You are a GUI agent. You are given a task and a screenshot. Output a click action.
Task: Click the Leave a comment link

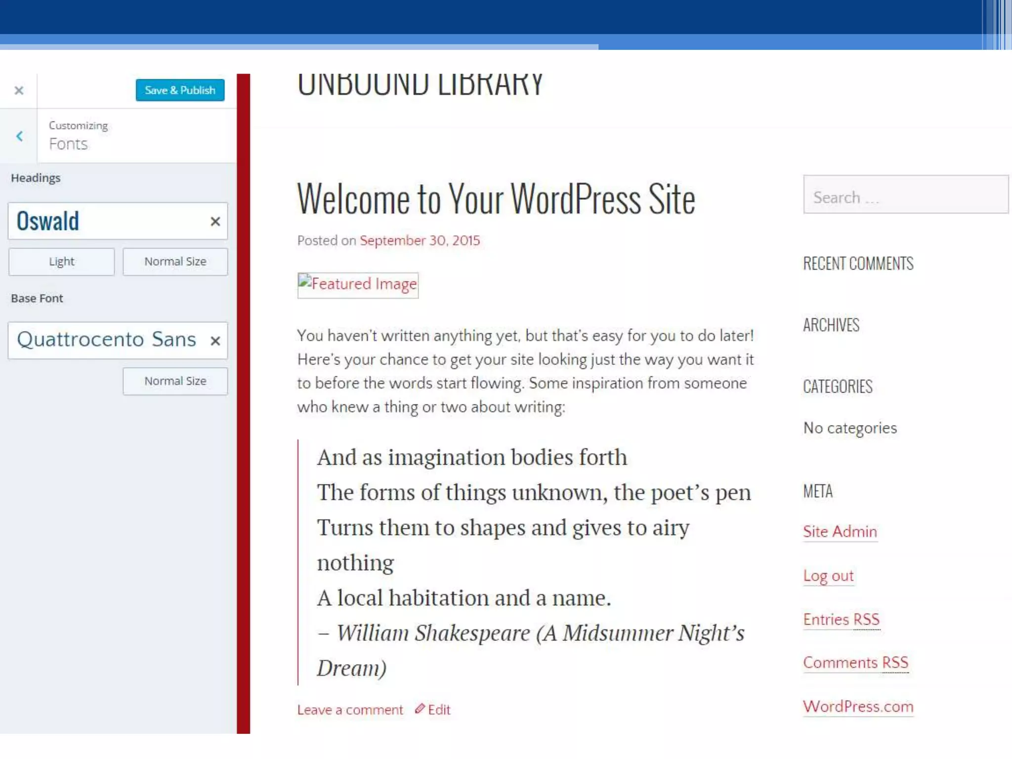coord(350,710)
